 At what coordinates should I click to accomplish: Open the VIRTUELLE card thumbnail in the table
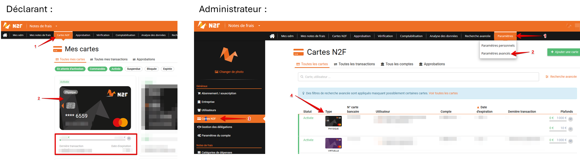[x=333, y=143]
